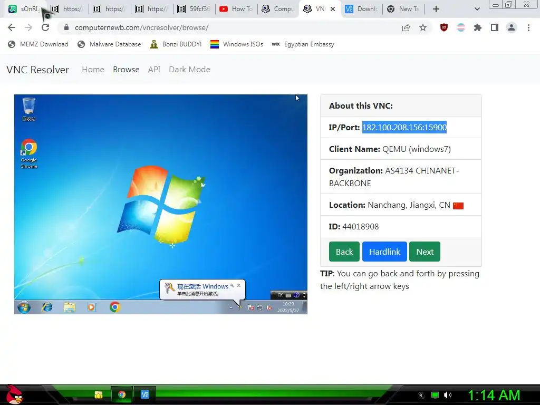This screenshot has width=540, height=405.
Task: Open the MEMZ Download bookmark
Action: tap(38, 44)
